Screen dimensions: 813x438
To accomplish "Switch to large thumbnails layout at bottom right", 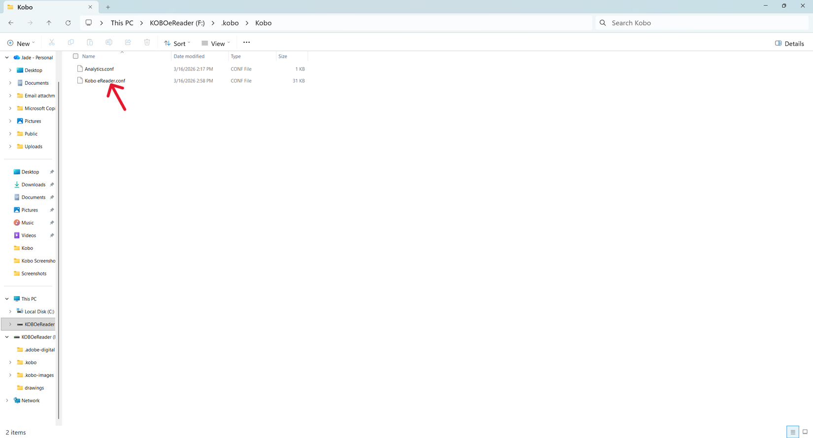I will coord(805,432).
